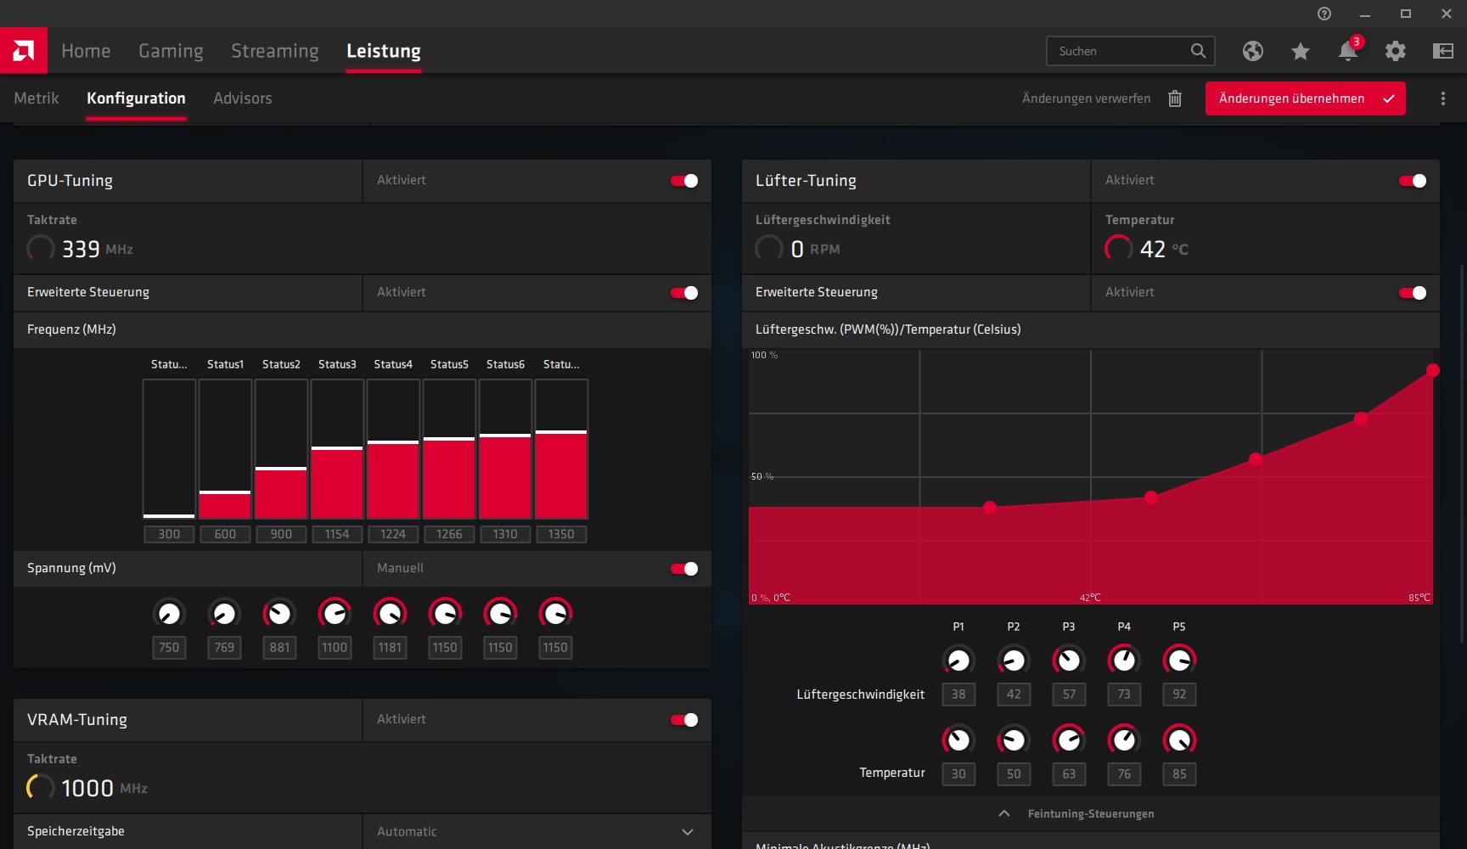This screenshot has width=1467, height=849.
Task: Open notifications bell icon
Action: tap(1348, 51)
